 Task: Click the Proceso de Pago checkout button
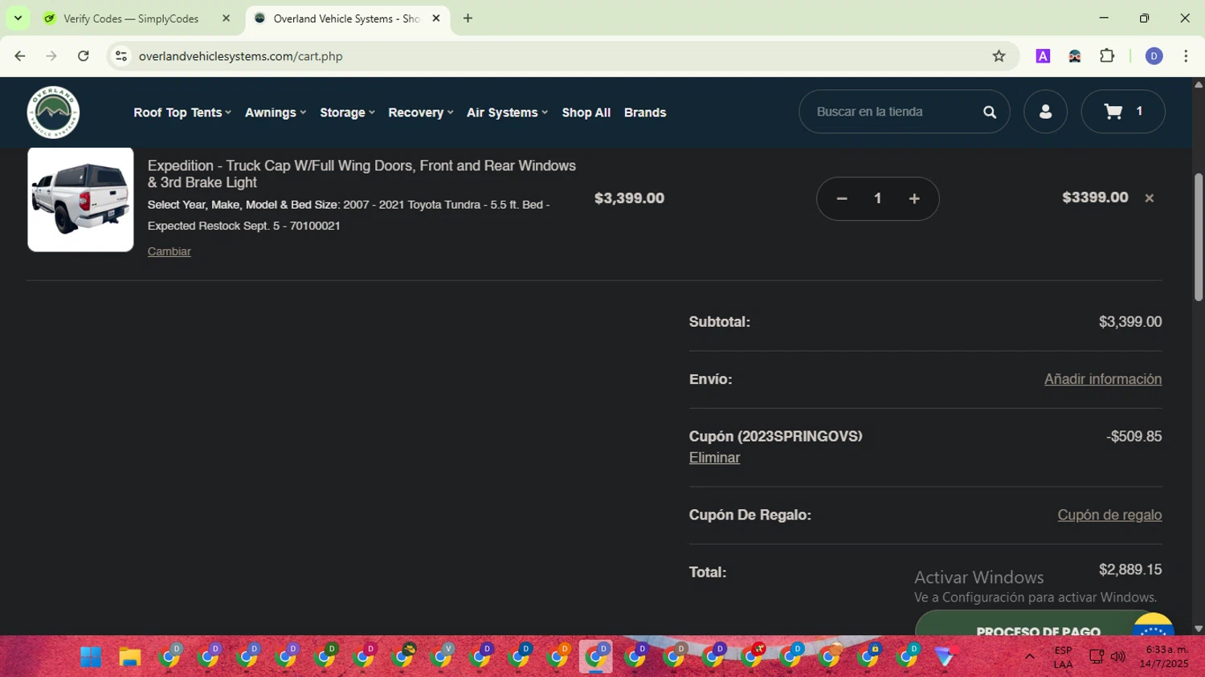point(1038,622)
